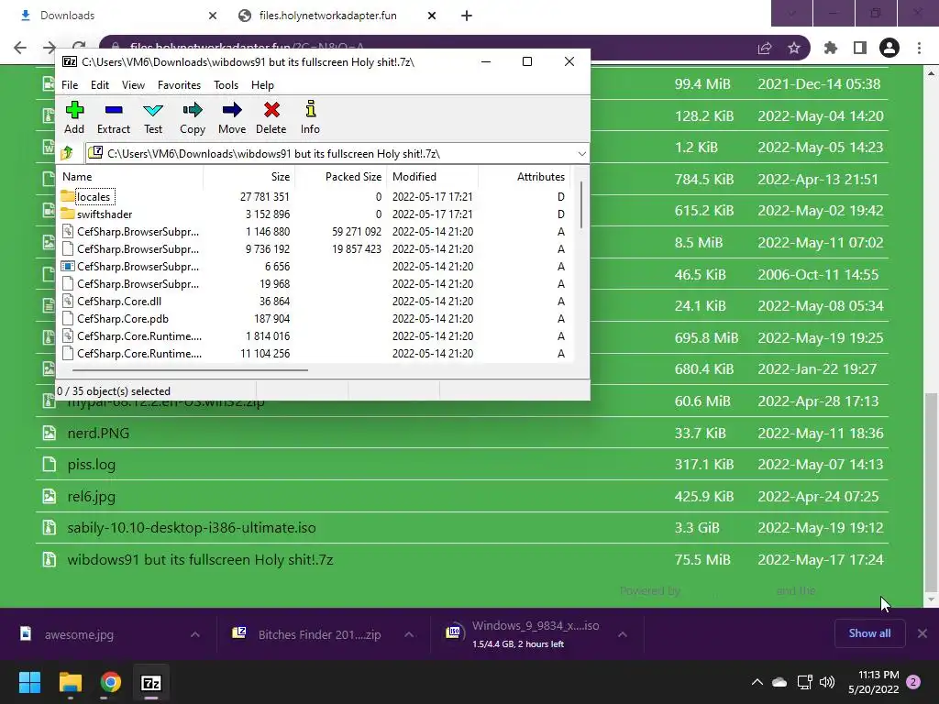Show hidden system tray icons
The height and width of the screenshot is (704, 939).
pos(757,682)
